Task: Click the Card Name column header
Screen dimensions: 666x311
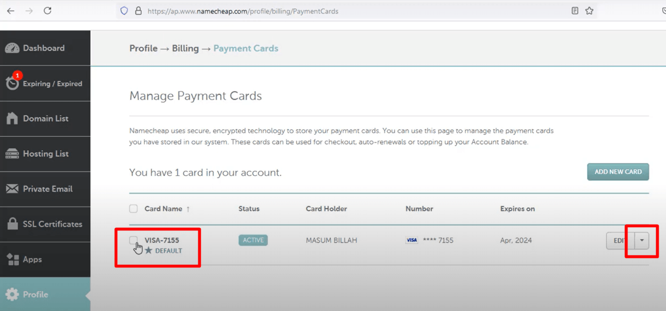Action: (x=163, y=209)
